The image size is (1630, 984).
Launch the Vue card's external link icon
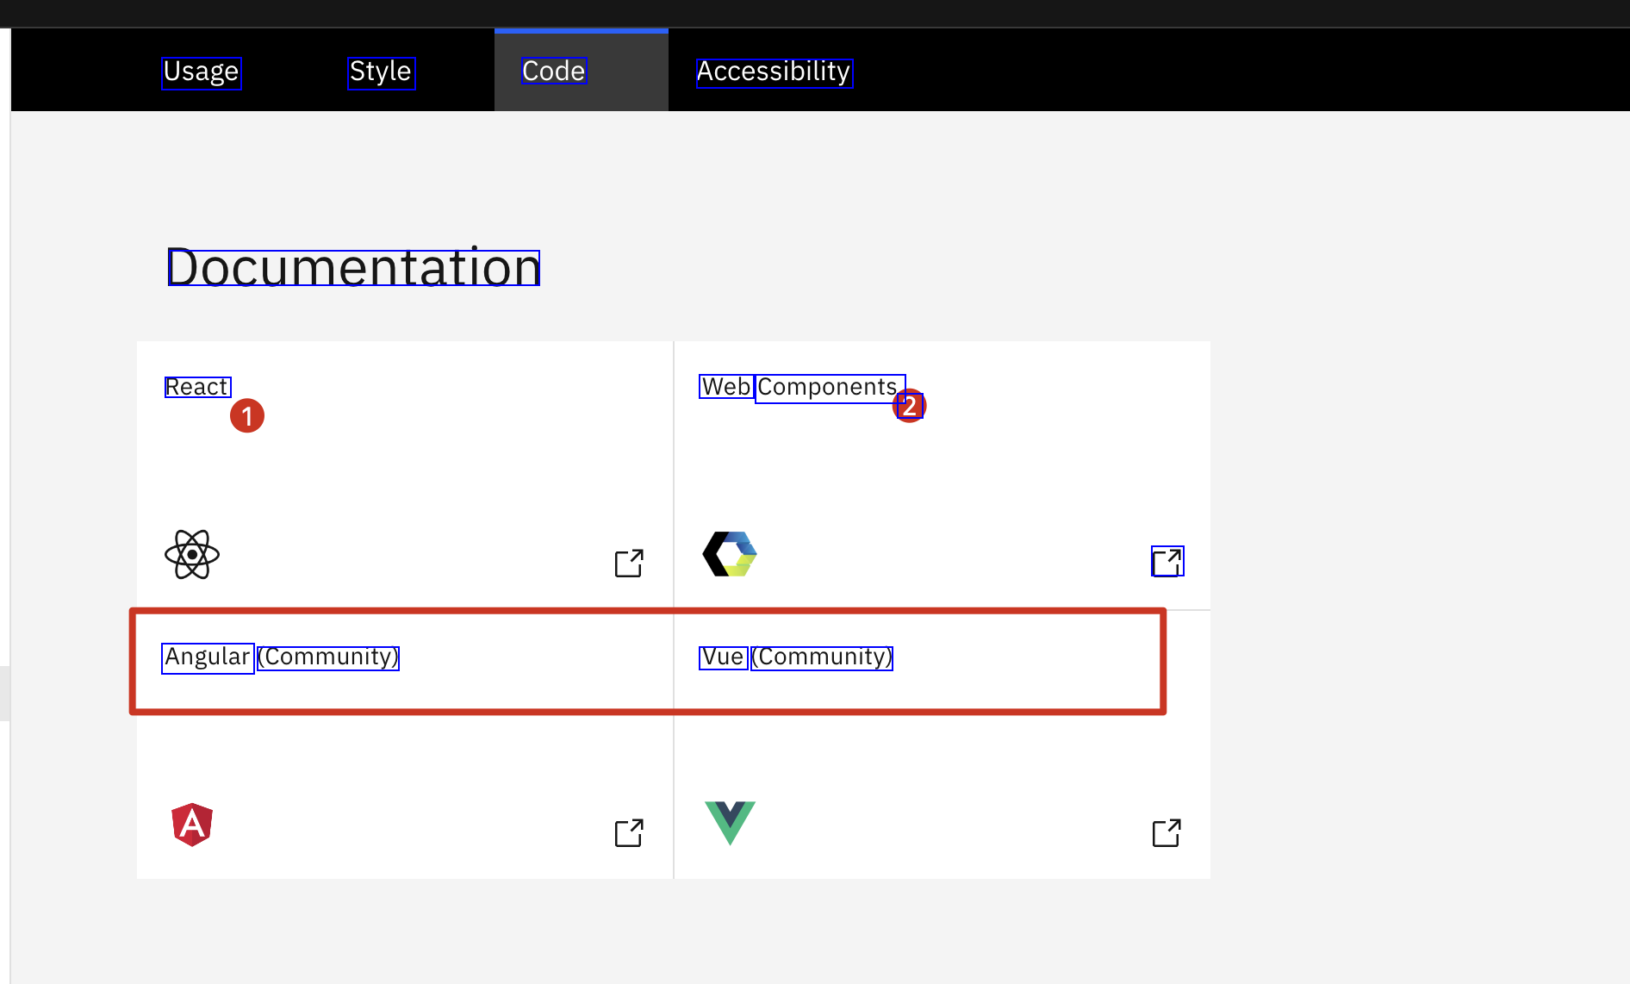[1167, 833]
